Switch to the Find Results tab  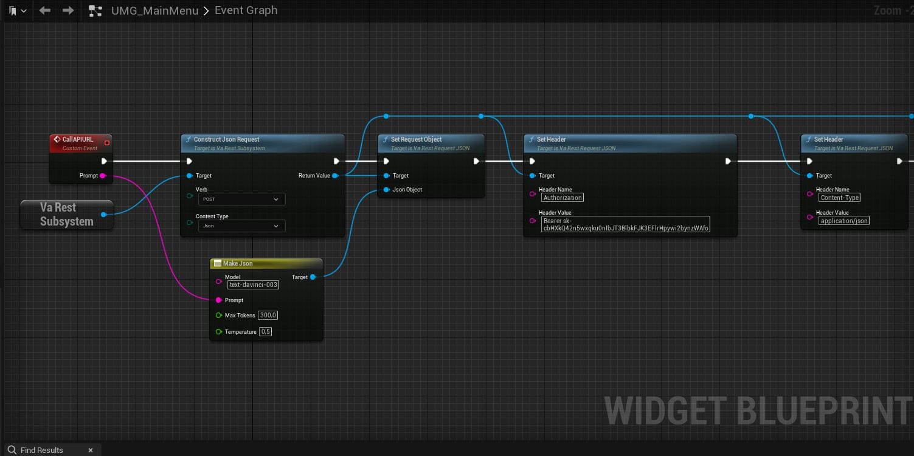point(41,450)
